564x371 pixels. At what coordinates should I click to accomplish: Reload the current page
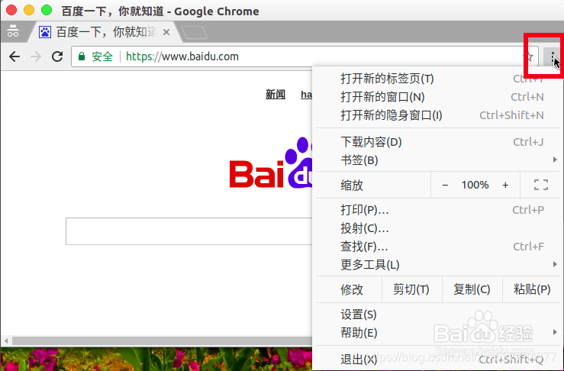tap(57, 56)
